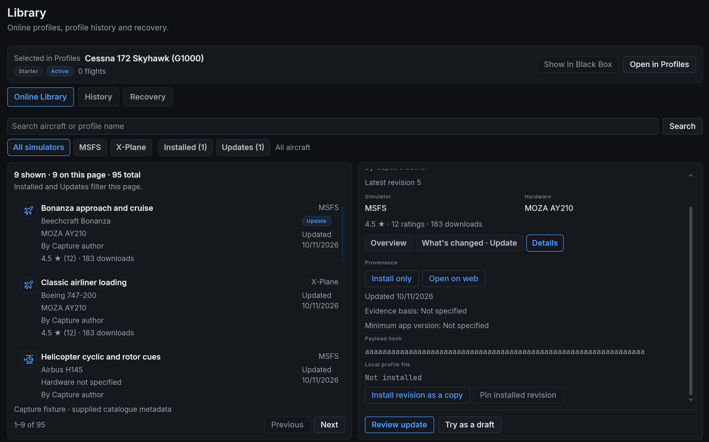The height and width of the screenshot is (442, 709).
Task: Click Show in Black Box
Action: point(578,64)
